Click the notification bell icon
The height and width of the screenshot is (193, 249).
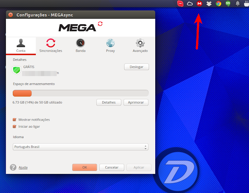pyautogui.click(x=238, y=4)
